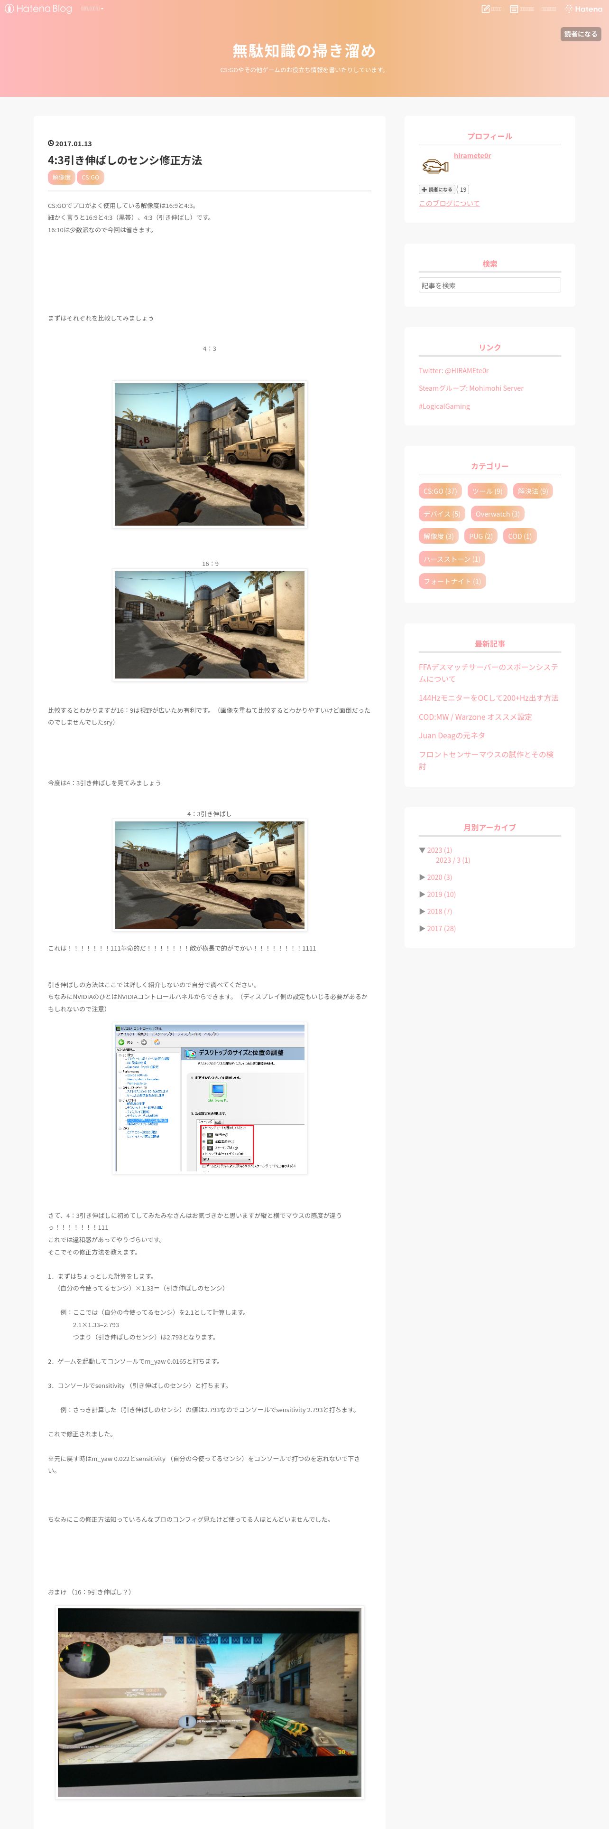Screen dimensions: 609x1829
Task: Open the このブログについて link
Action: [449, 203]
